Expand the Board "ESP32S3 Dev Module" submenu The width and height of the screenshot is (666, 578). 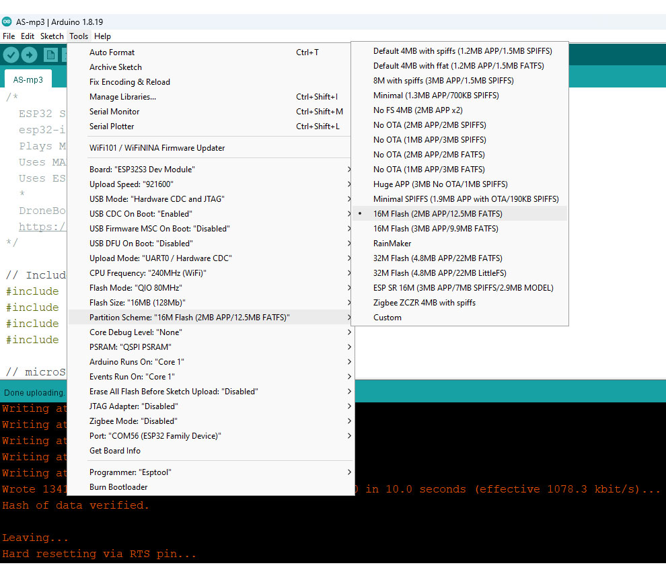tap(142, 170)
